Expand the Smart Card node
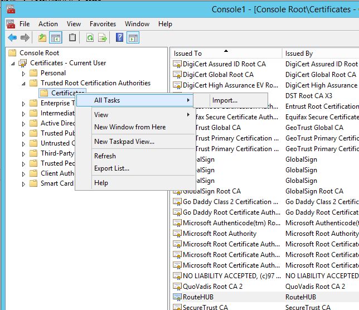 [x=23, y=184]
